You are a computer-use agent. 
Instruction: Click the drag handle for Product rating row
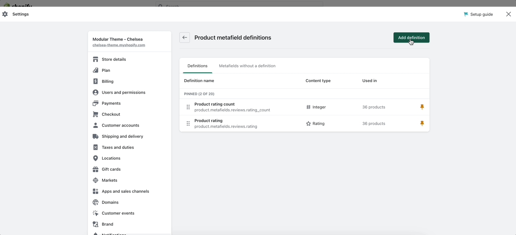coord(188,124)
